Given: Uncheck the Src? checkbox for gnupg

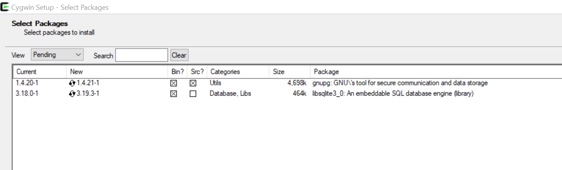Looking at the screenshot, I should coord(193,83).
